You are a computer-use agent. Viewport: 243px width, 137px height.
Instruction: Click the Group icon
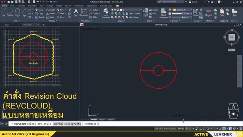click(196, 13)
